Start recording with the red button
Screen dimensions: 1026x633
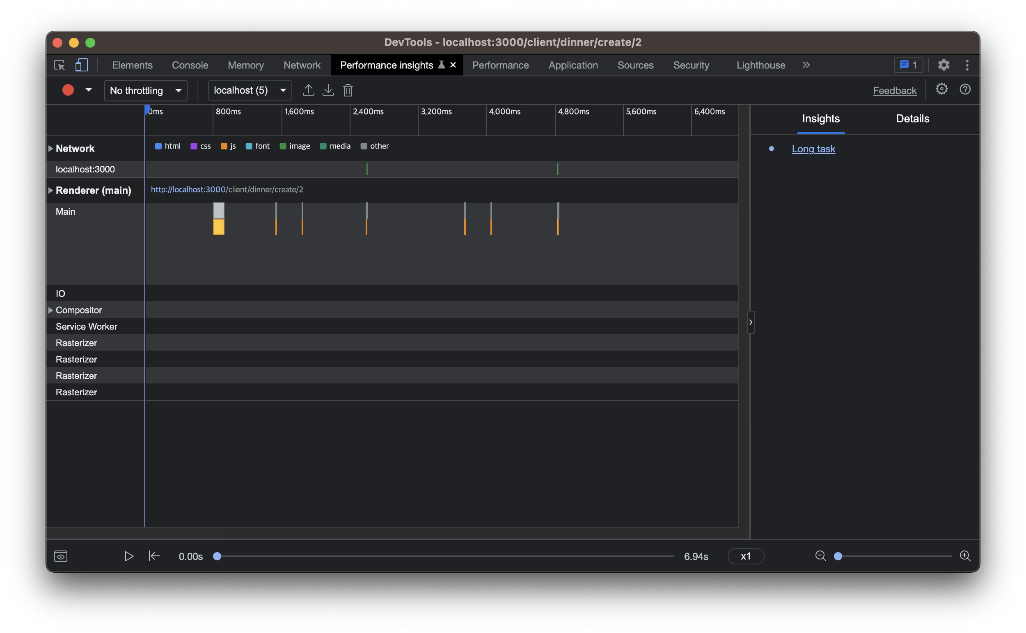(68, 90)
